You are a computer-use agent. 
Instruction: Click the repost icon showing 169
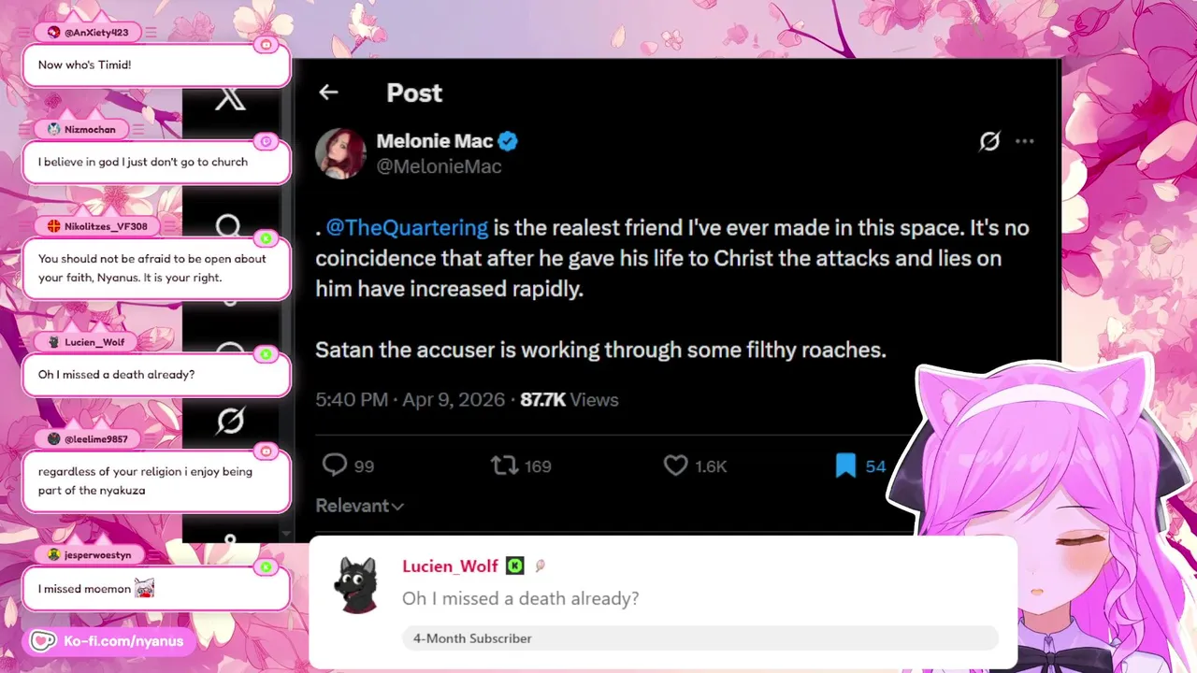504,465
